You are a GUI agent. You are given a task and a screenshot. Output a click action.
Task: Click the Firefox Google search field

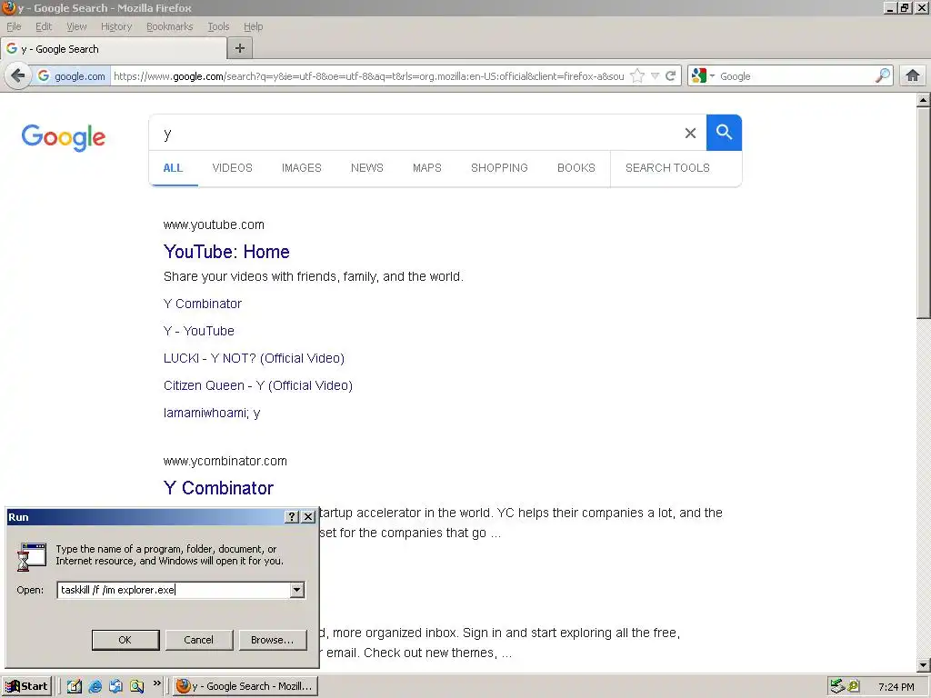coord(796,76)
